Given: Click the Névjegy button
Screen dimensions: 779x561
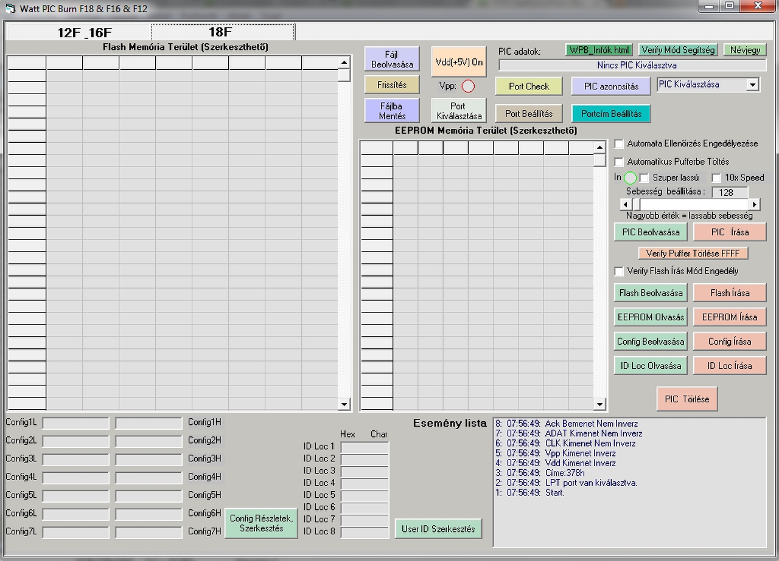Looking at the screenshot, I should (x=745, y=50).
